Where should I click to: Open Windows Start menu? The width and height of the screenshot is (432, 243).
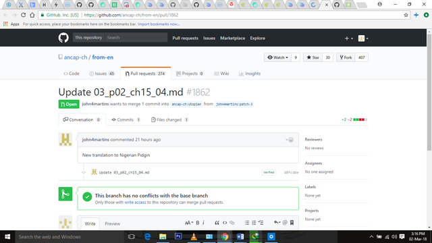click(x=7, y=237)
